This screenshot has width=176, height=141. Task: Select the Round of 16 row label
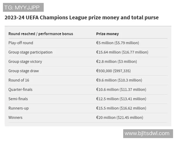19,80
